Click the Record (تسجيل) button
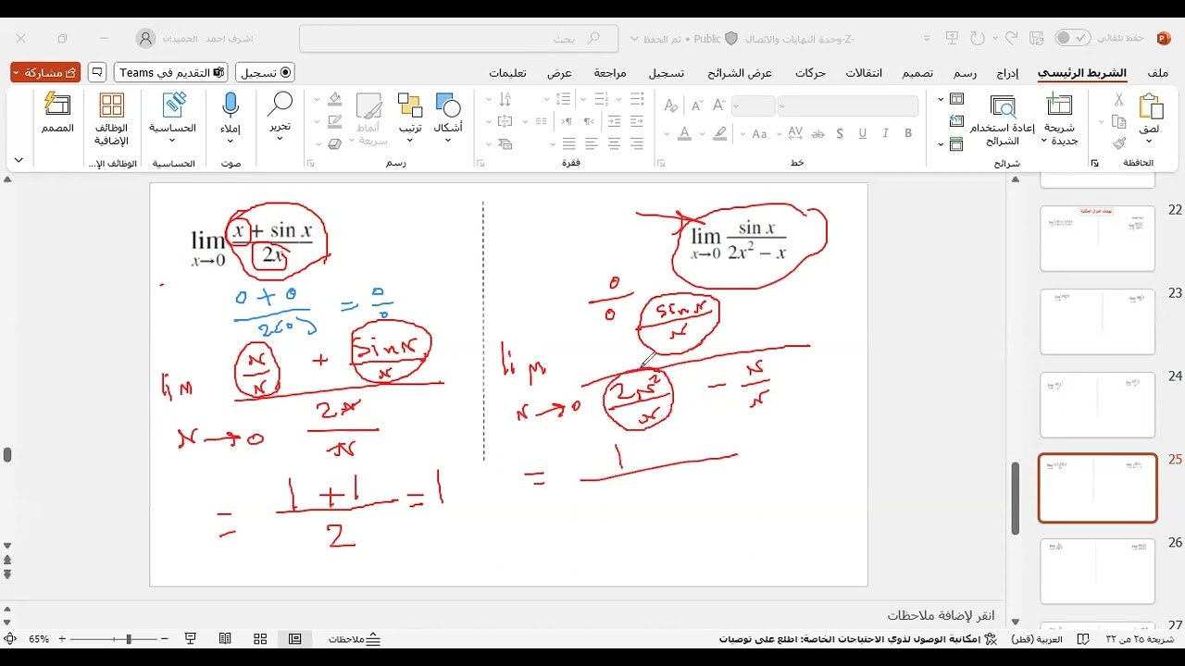 coord(265,72)
